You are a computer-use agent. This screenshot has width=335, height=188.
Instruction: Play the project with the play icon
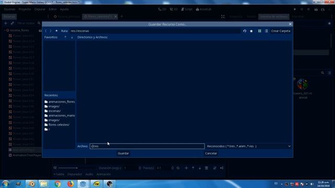point(295,9)
